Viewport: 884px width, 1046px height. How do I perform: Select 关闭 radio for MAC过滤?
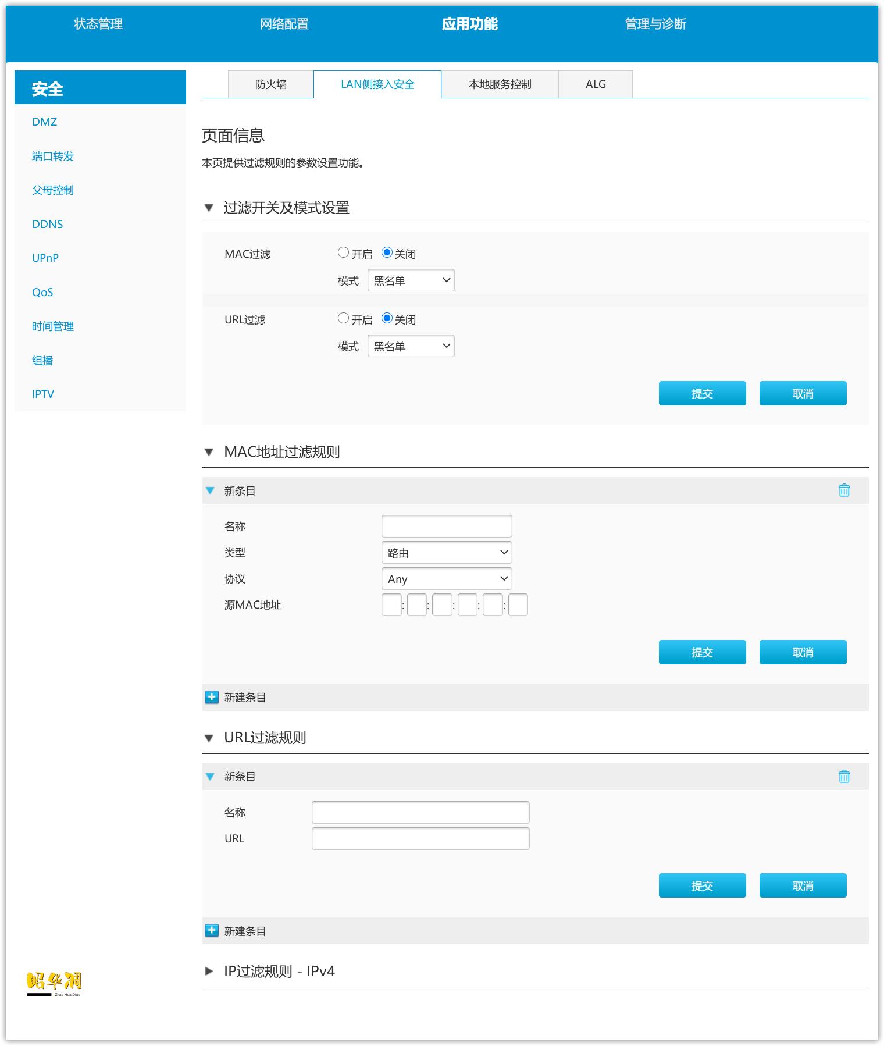(387, 252)
